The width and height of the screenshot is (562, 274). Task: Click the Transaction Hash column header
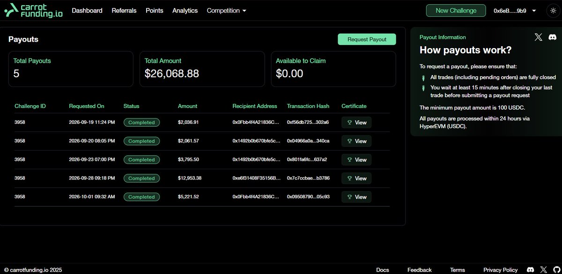(308, 106)
